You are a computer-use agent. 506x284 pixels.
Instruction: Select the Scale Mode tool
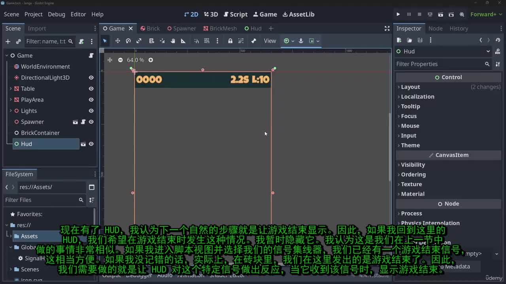click(139, 41)
